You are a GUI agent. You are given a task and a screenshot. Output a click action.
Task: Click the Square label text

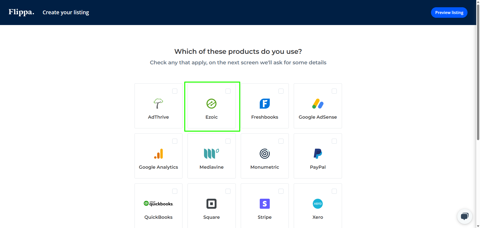211,217
